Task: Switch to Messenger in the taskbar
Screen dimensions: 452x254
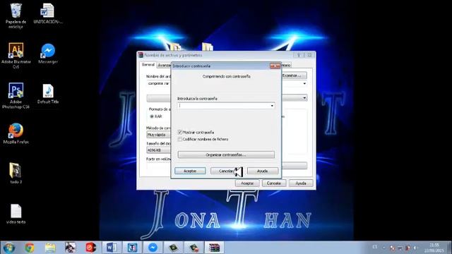Action: click(x=153, y=248)
